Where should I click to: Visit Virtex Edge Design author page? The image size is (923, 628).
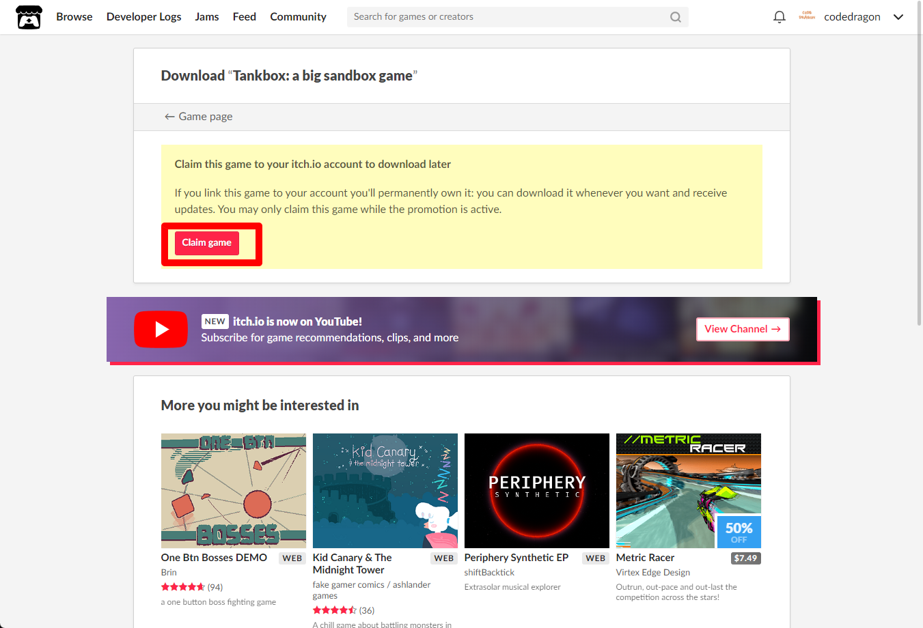click(x=653, y=573)
